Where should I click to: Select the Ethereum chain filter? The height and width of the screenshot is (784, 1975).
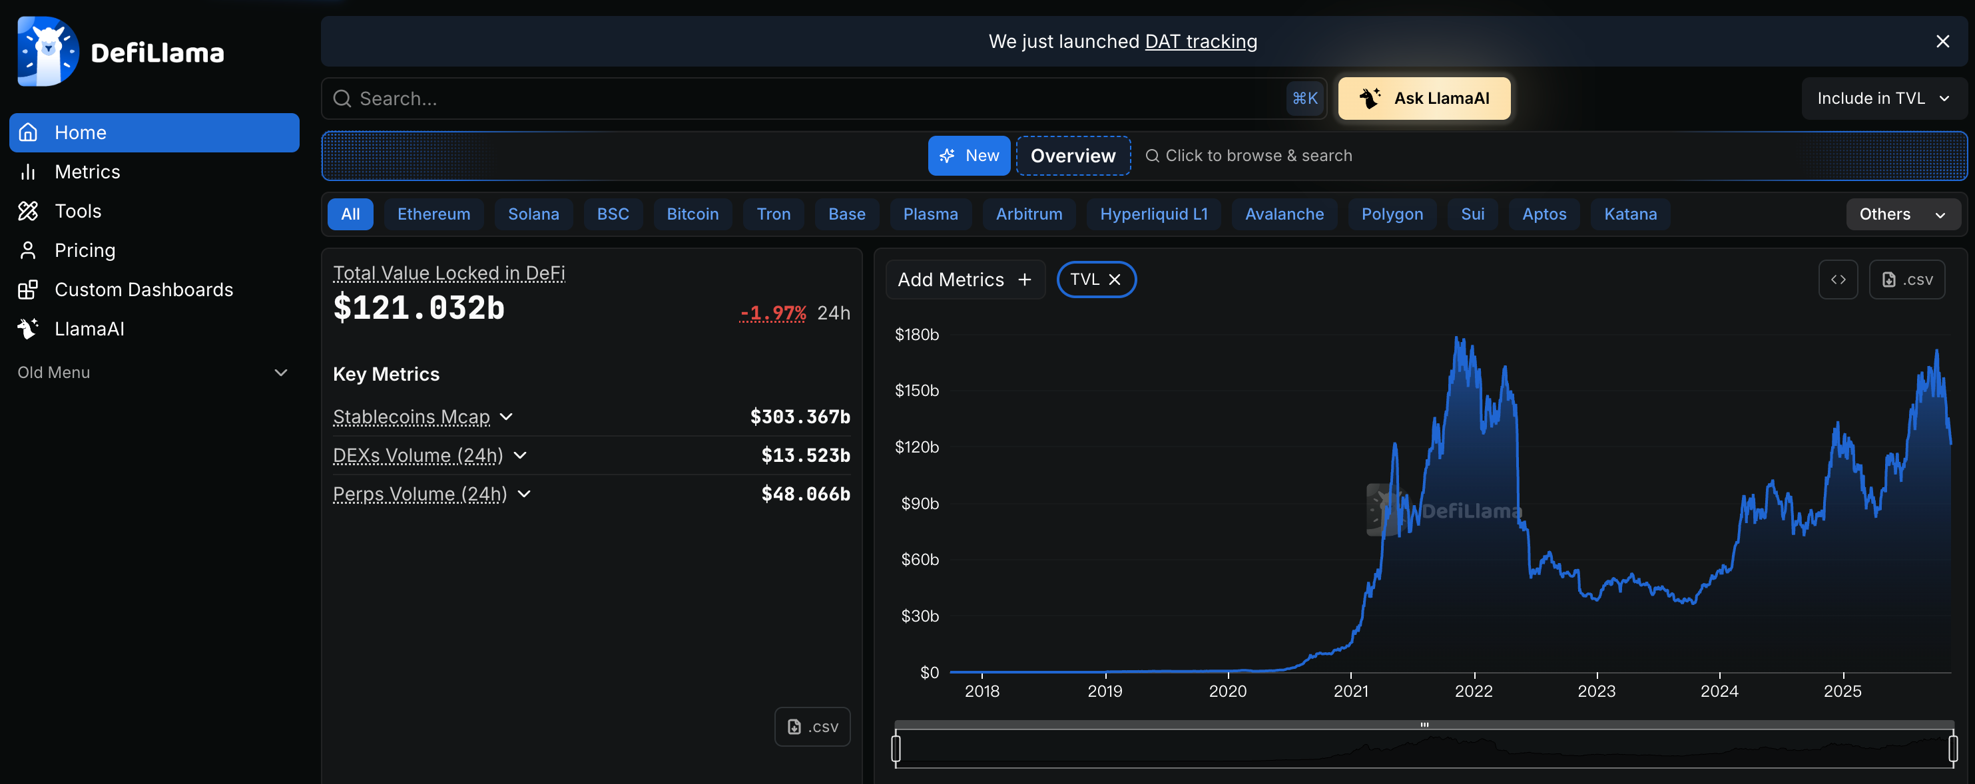tap(433, 214)
